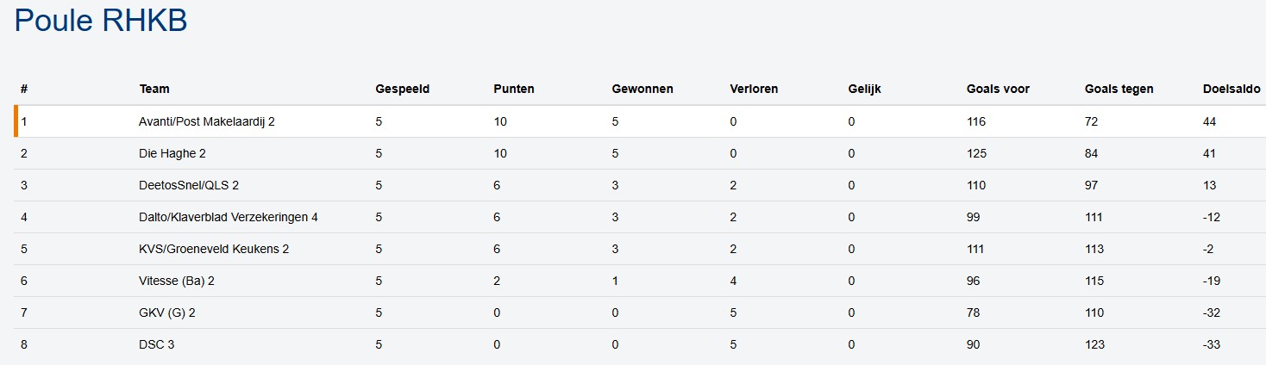Click the orange marker on first row
The width and height of the screenshot is (1266, 365).
(16, 121)
